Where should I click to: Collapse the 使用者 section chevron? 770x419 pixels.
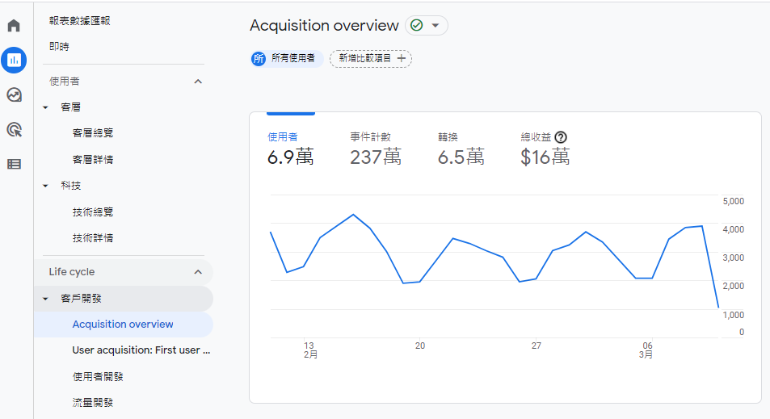point(198,82)
